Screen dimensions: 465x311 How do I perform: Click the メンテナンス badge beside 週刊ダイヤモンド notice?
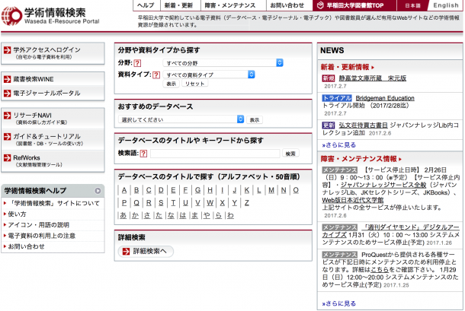(340, 227)
